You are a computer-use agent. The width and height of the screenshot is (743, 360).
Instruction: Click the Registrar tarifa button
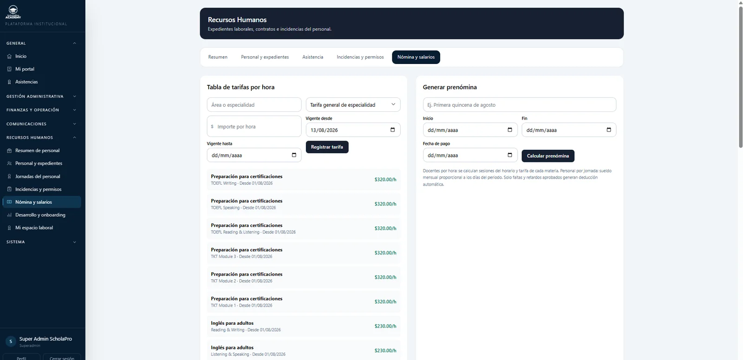click(x=327, y=147)
